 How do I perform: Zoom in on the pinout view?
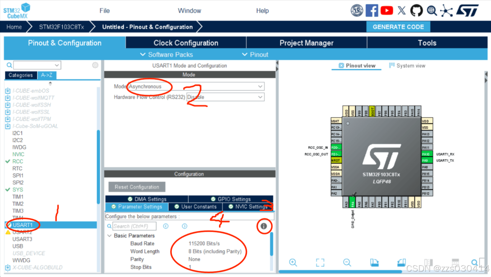click(x=293, y=263)
